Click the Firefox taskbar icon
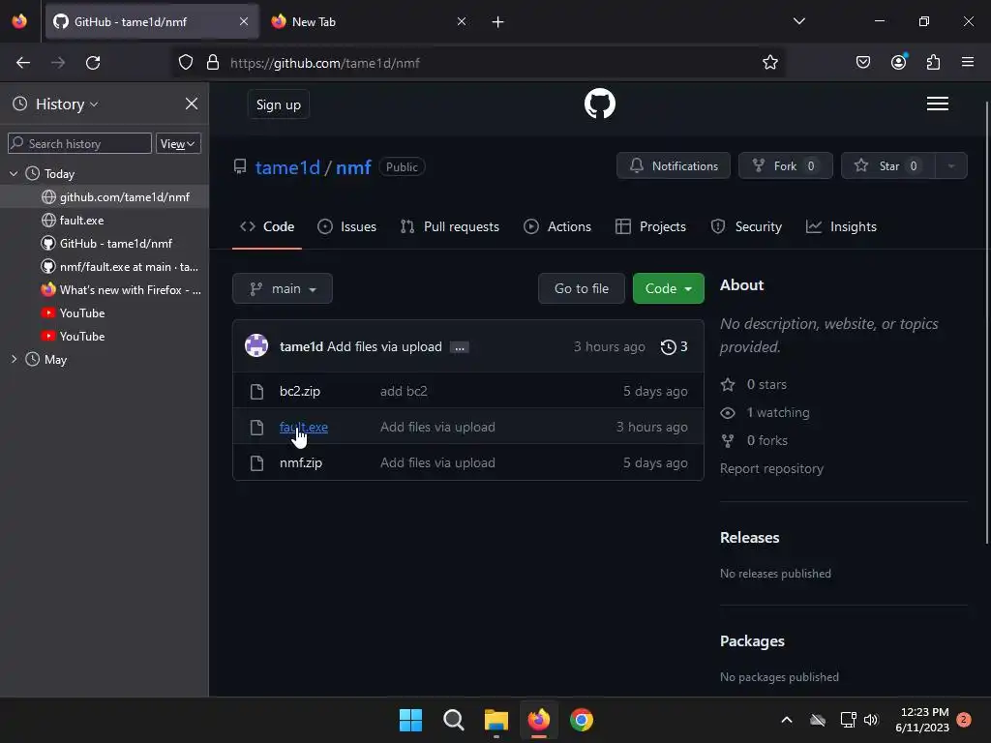The height and width of the screenshot is (743, 991). (x=538, y=720)
